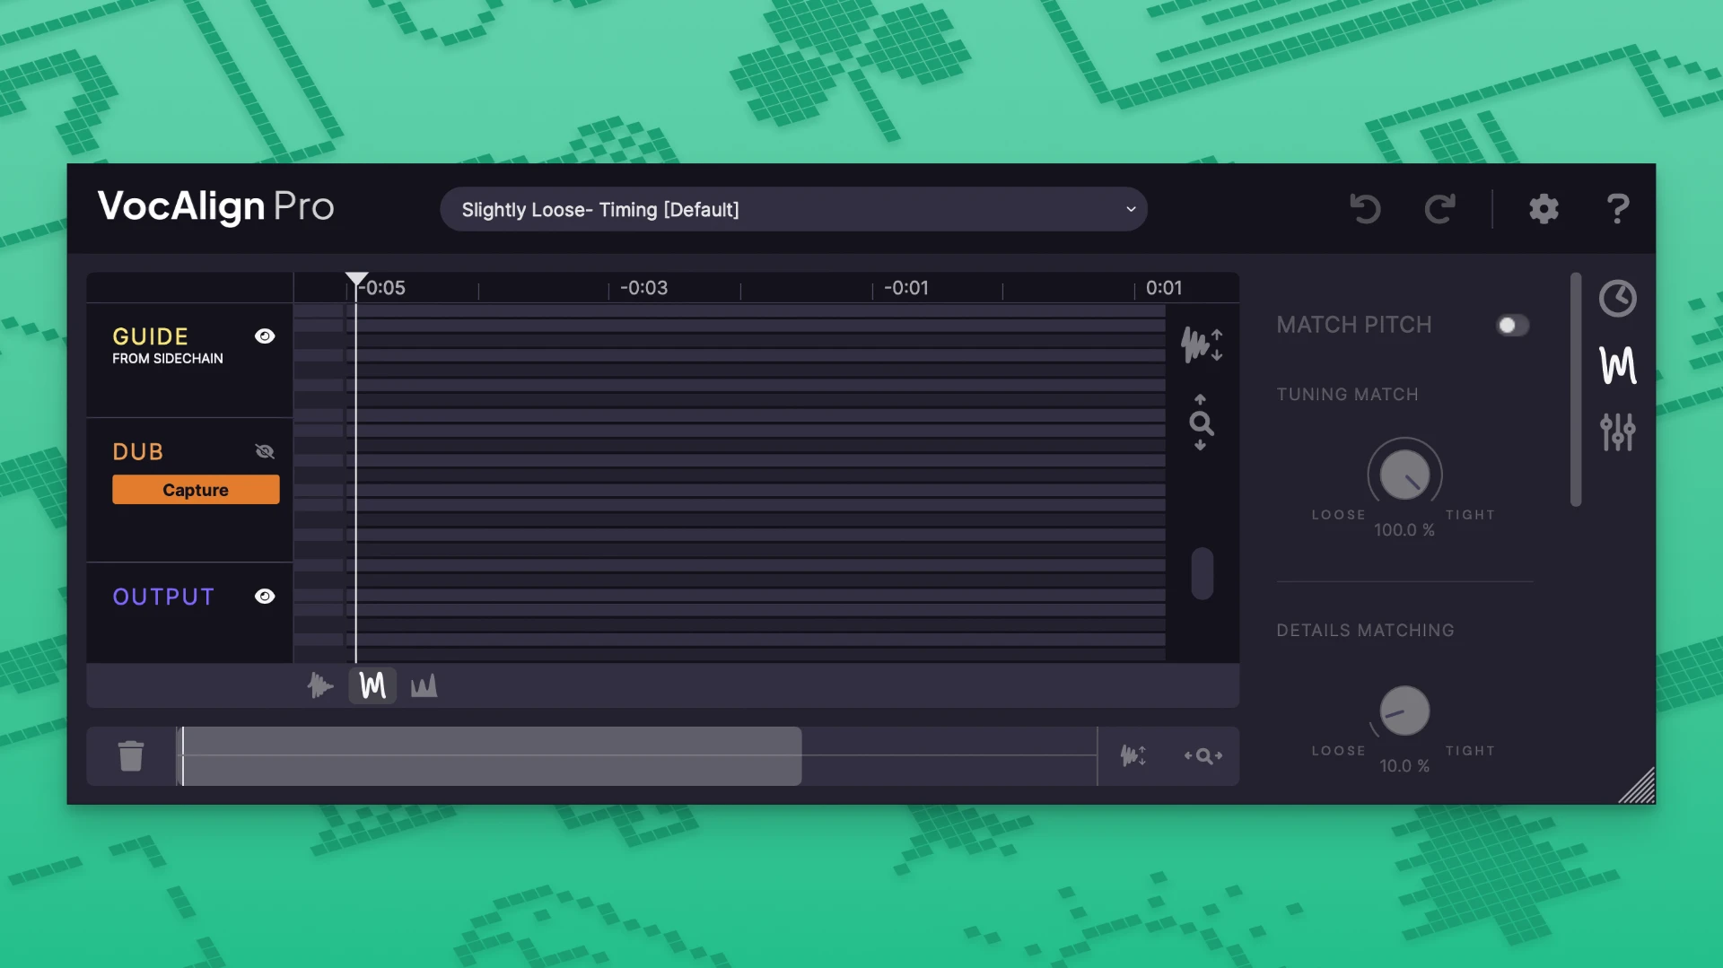The image size is (1723, 968).
Task: Click the zoom-in arrow above the magnifier
Action: coord(1202,401)
